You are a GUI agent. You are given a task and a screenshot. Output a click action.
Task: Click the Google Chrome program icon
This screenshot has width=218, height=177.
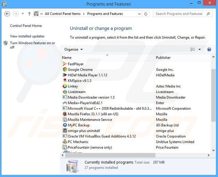click(65, 69)
